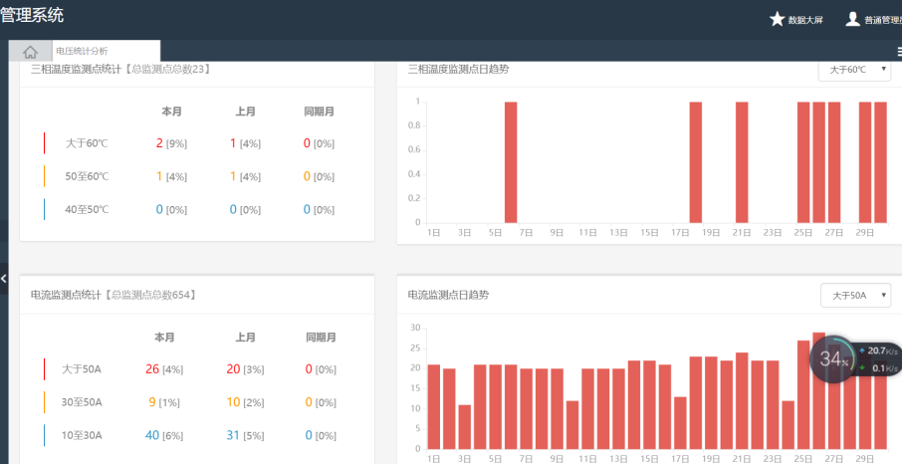Switch to the 电压统计分析 tab
The height and width of the screenshot is (464, 902).
pyautogui.click(x=83, y=51)
